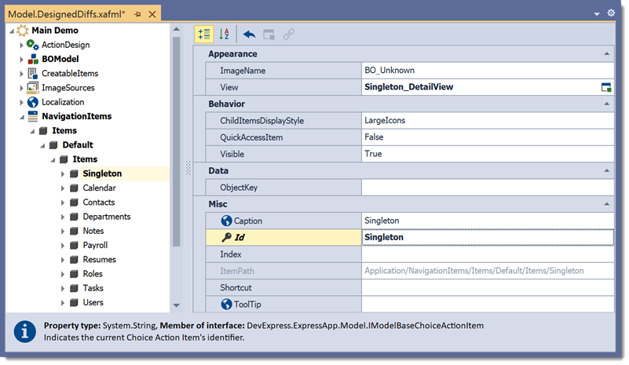Open the tab list dropdown arrow at top right

click(x=597, y=14)
